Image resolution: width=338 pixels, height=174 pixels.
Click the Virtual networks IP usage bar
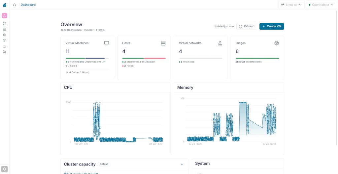pos(201,58)
